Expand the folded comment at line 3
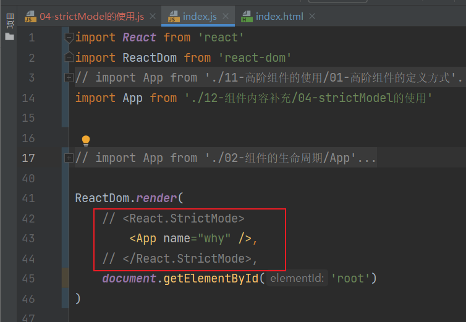Image resolution: width=466 pixels, height=322 pixels. click(69, 78)
